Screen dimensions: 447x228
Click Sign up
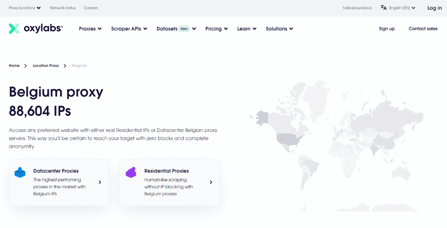click(x=387, y=29)
